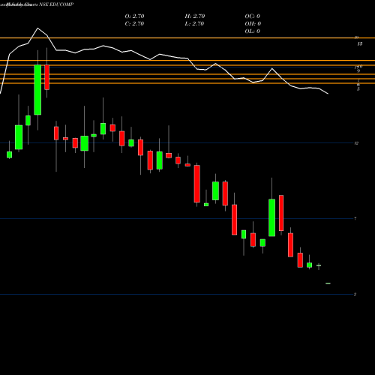Viewport: 375px width, 375px height.
Task: Select the open price value O: 2.70
Action: (x=134, y=16)
